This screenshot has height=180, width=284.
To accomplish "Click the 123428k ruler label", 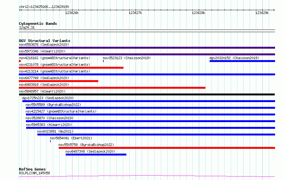I will tap(198, 13).
